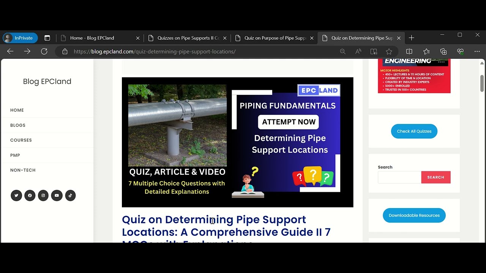Close the Home - Blog EPCland tab
Screen dimensions: 486x273
(138, 38)
